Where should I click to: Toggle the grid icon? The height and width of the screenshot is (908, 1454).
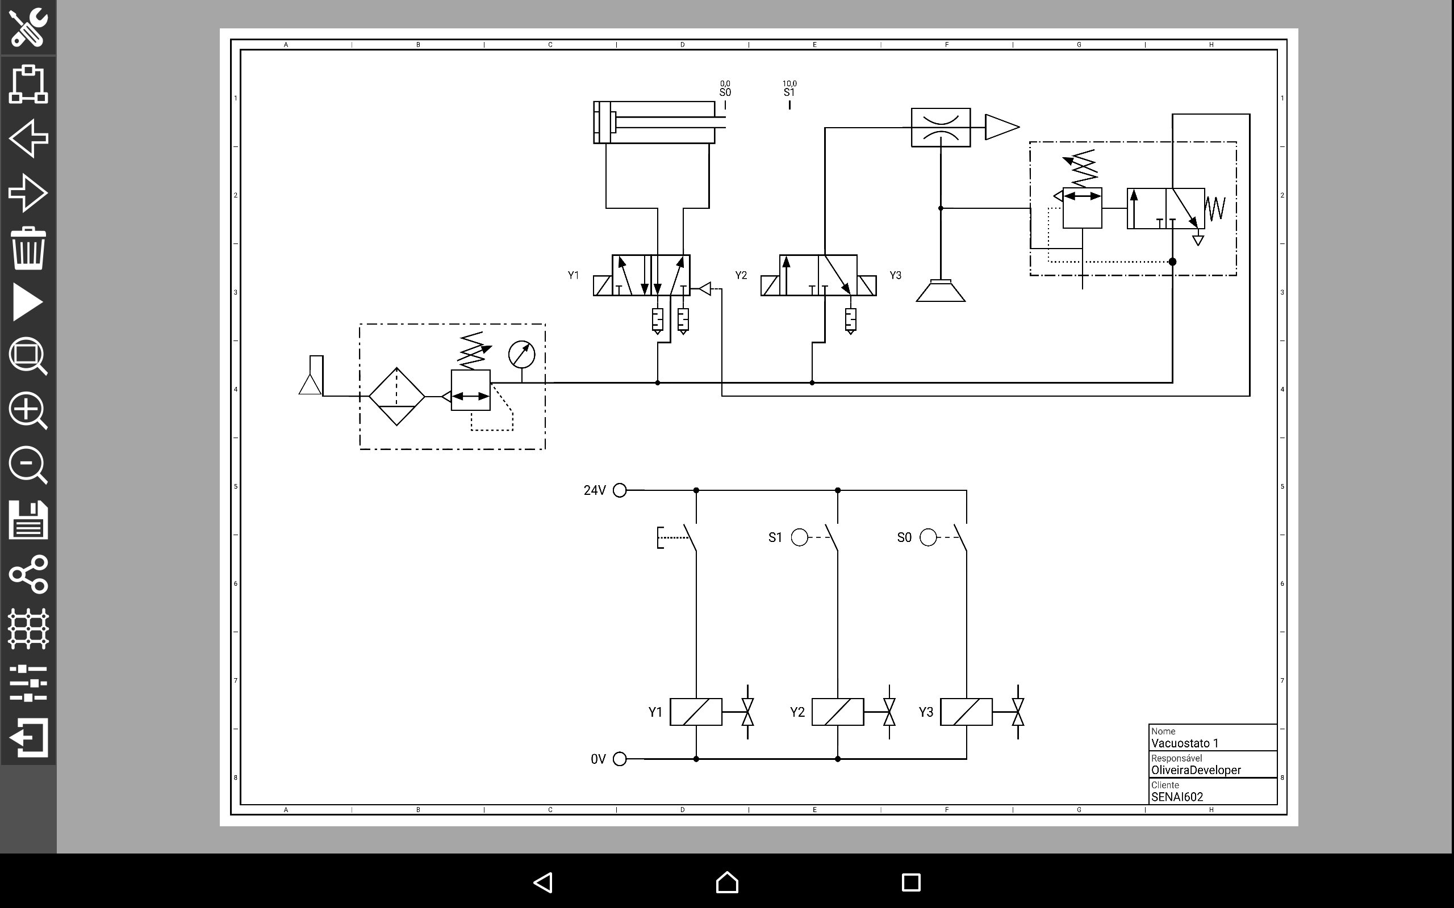point(28,629)
